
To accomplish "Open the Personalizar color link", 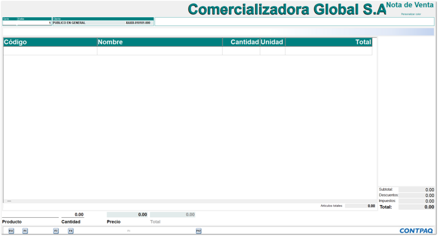I will (411, 14).
